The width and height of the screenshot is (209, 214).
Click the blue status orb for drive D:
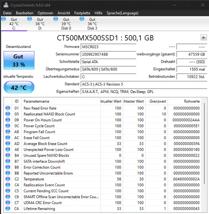(x=30, y=19)
